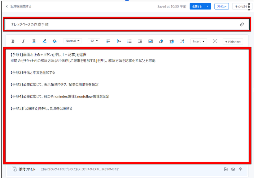Click the background fill color bucket icon
The width and height of the screenshot is (254, 178).
tap(55, 41)
